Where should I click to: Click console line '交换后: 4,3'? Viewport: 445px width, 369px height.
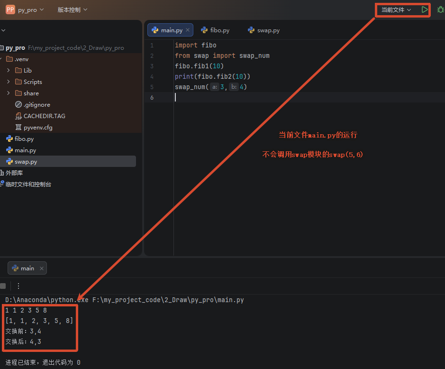point(23,342)
